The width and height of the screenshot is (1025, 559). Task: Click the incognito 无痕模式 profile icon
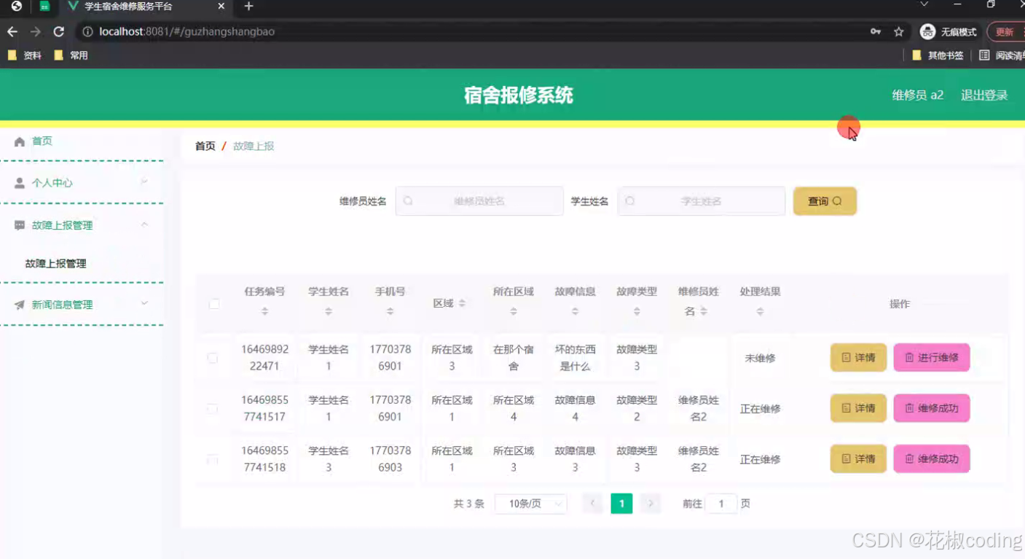pos(927,32)
